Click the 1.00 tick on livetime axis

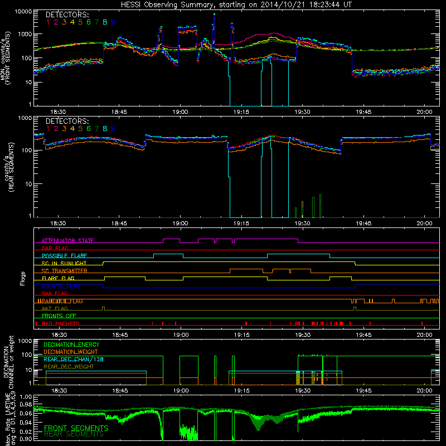pyautogui.click(x=26, y=397)
